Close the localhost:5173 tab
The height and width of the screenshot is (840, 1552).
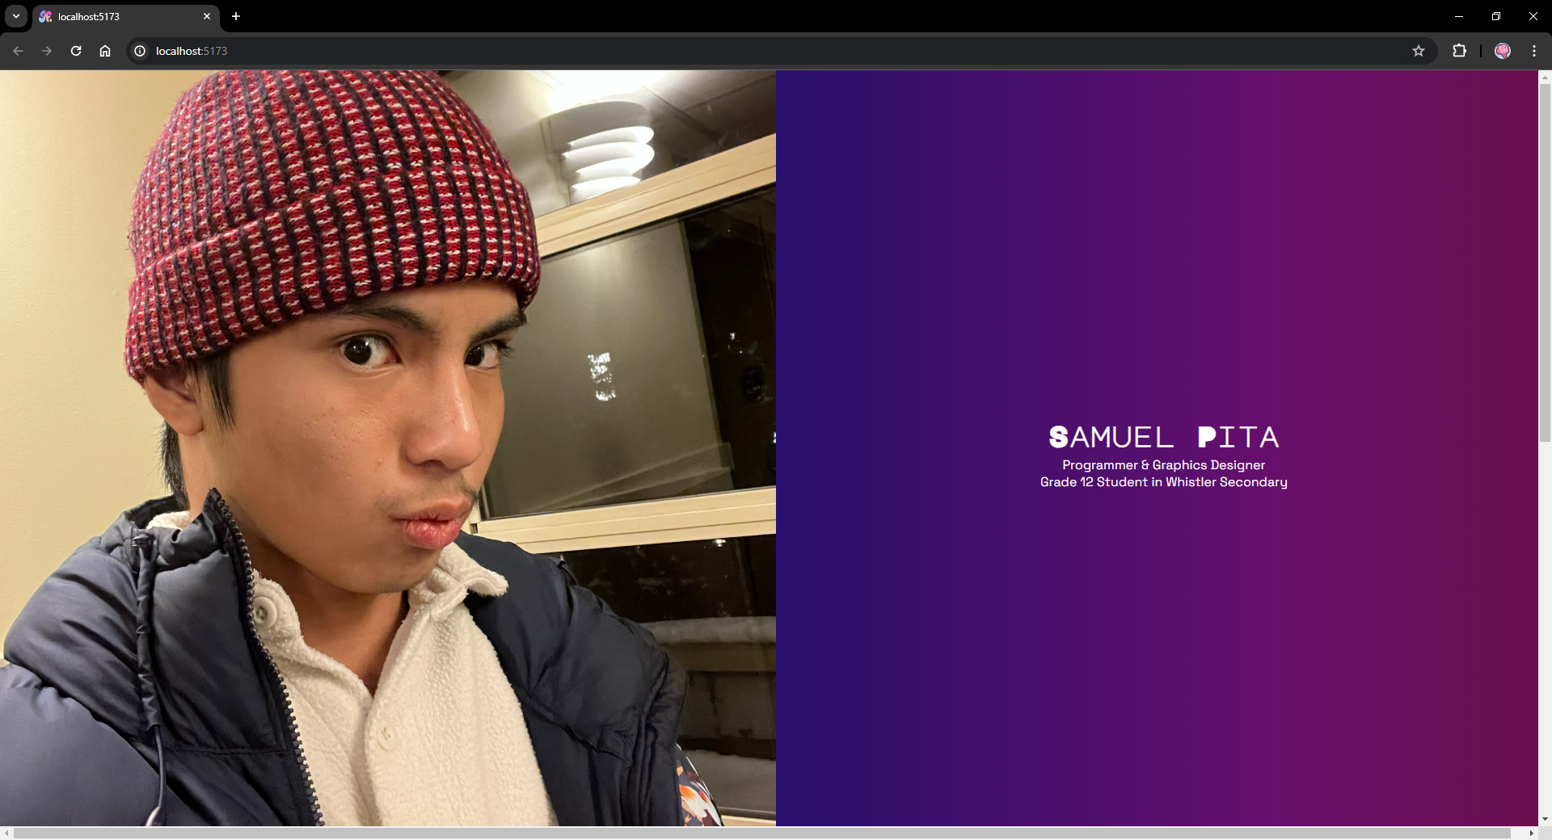click(x=207, y=16)
